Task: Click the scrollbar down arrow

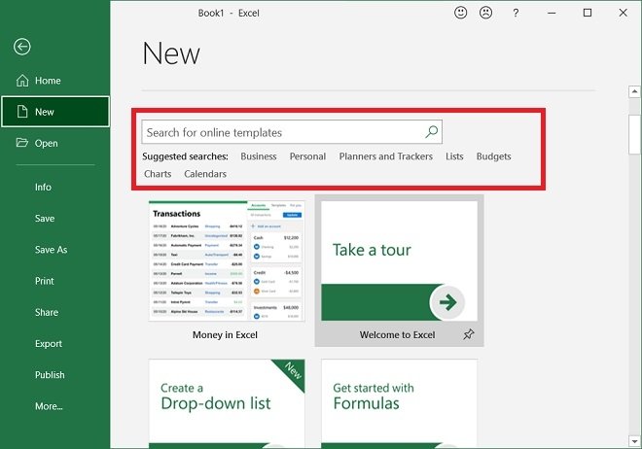Action: (x=634, y=441)
